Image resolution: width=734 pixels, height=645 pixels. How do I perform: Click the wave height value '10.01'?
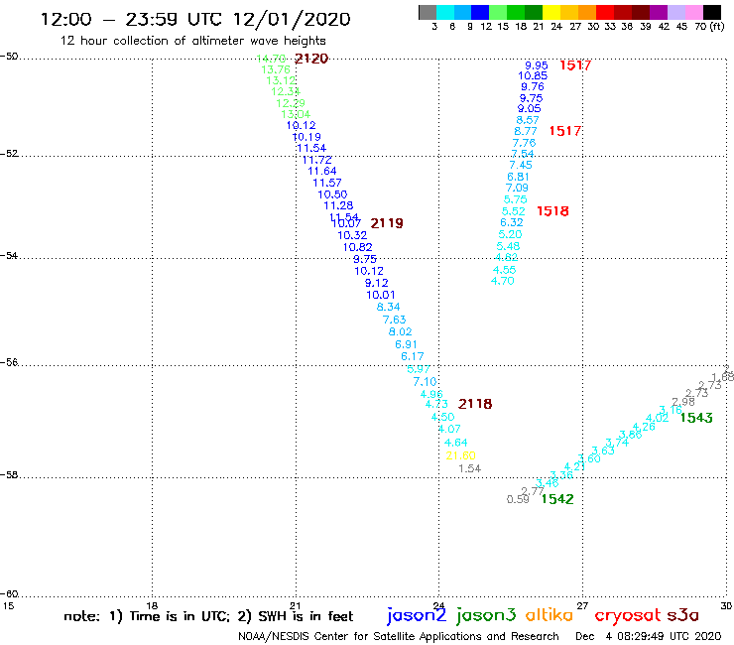381,295
